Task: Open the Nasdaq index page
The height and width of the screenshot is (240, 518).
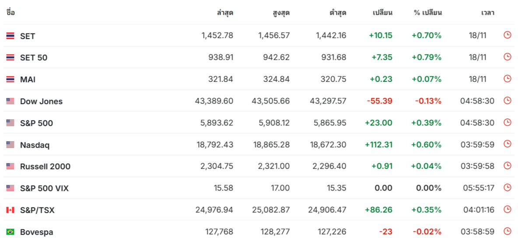Action: (35, 145)
